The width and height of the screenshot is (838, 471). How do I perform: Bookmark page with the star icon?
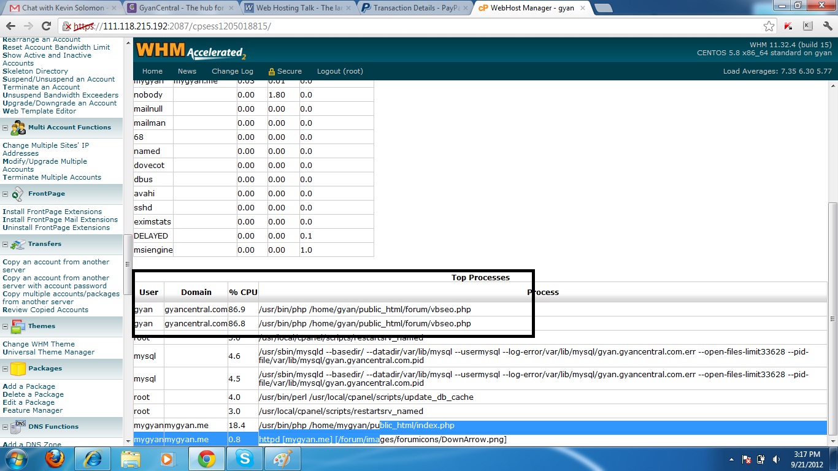(769, 26)
